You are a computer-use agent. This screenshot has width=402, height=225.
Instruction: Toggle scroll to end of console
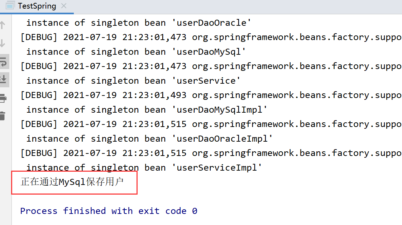click(x=4, y=80)
